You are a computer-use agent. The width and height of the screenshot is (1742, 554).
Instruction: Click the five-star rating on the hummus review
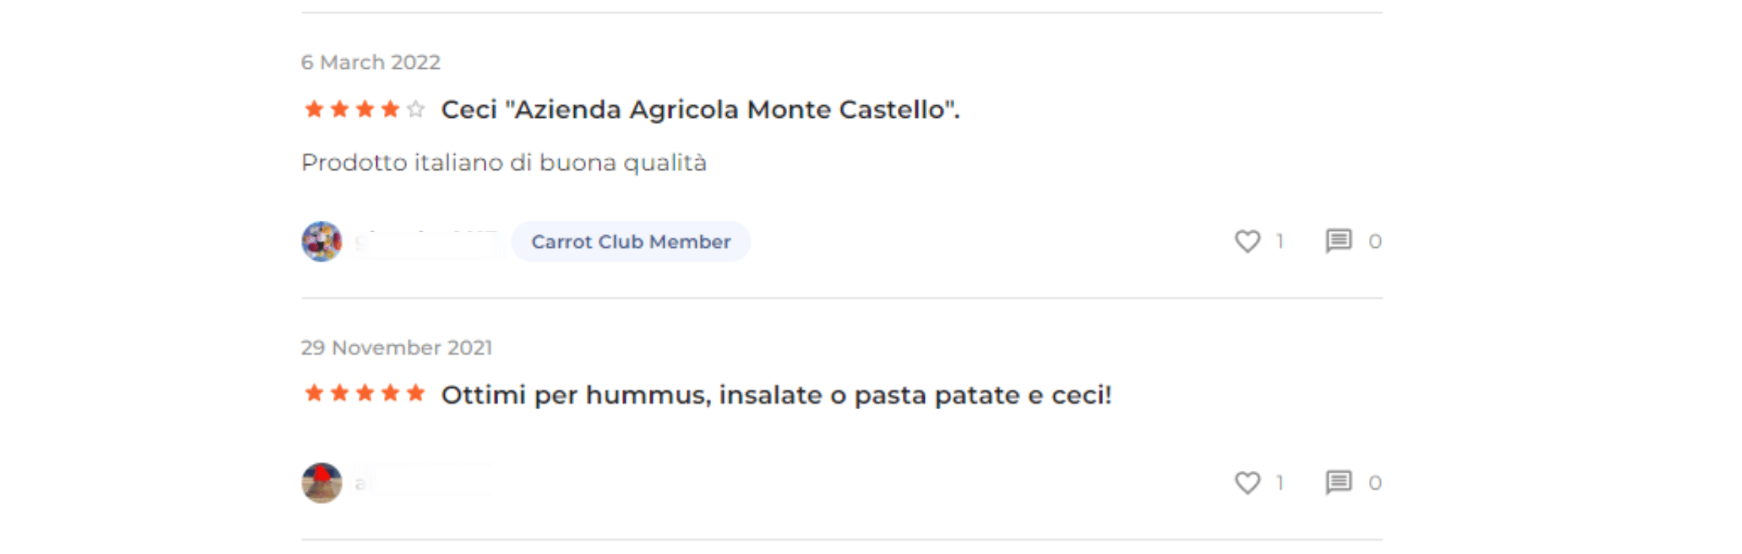(x=365, y=393)
